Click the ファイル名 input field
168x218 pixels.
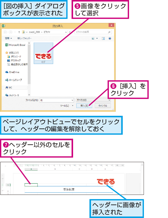click(55, 100)
